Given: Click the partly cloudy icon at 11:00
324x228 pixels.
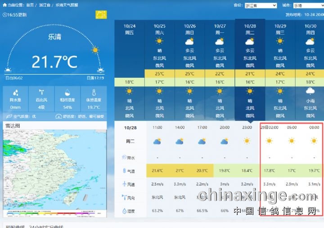Looking at the screenshot, I should (157, 141).
